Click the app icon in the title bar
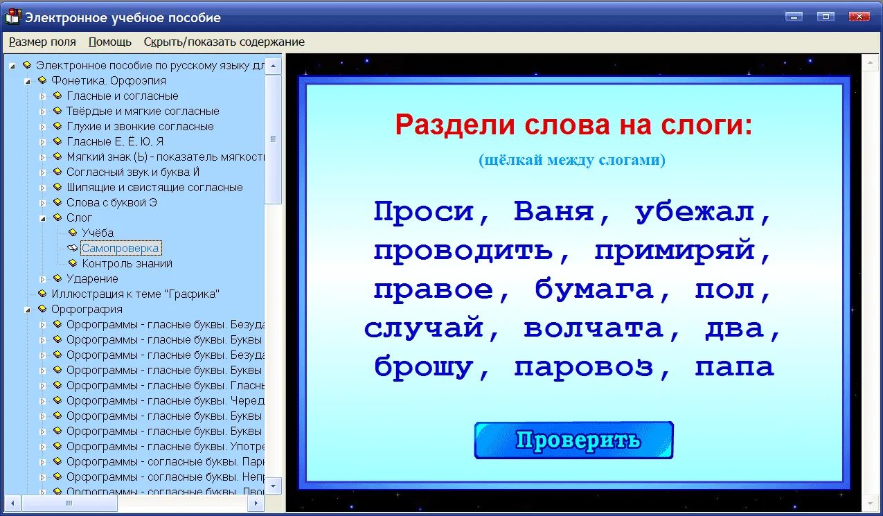This screenshot has width=883, height=516. [x=12, y=17]
